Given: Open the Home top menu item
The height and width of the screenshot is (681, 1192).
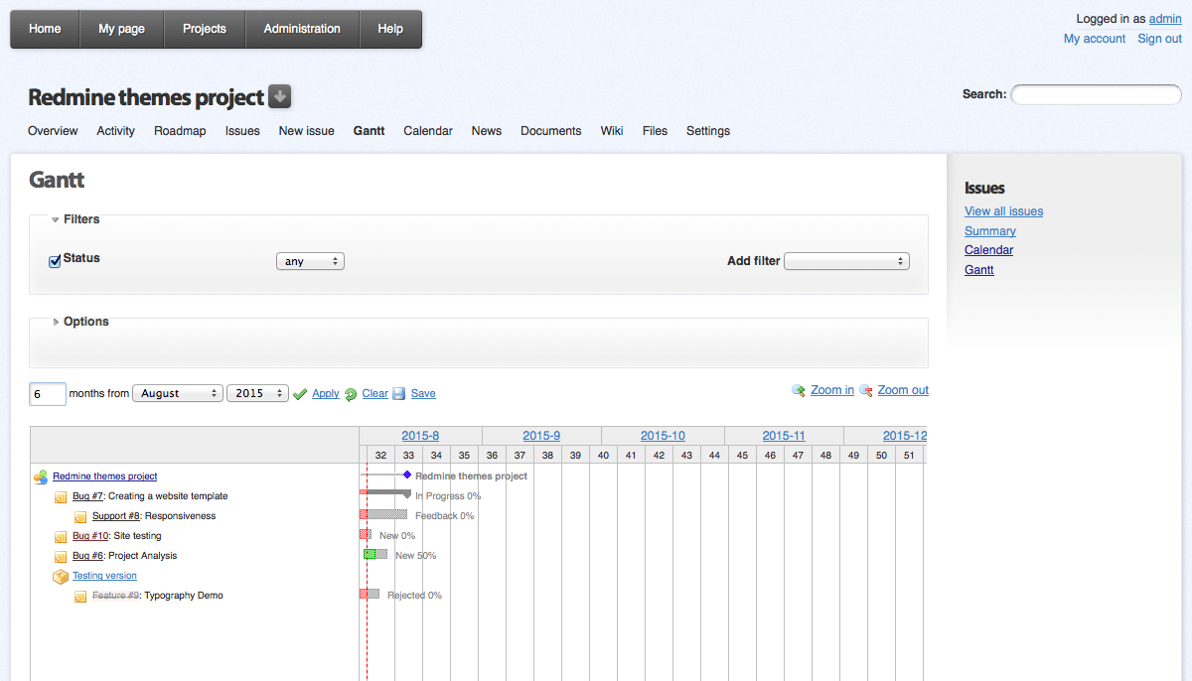Looking at the screenshot, I should [x=45, y=29].
